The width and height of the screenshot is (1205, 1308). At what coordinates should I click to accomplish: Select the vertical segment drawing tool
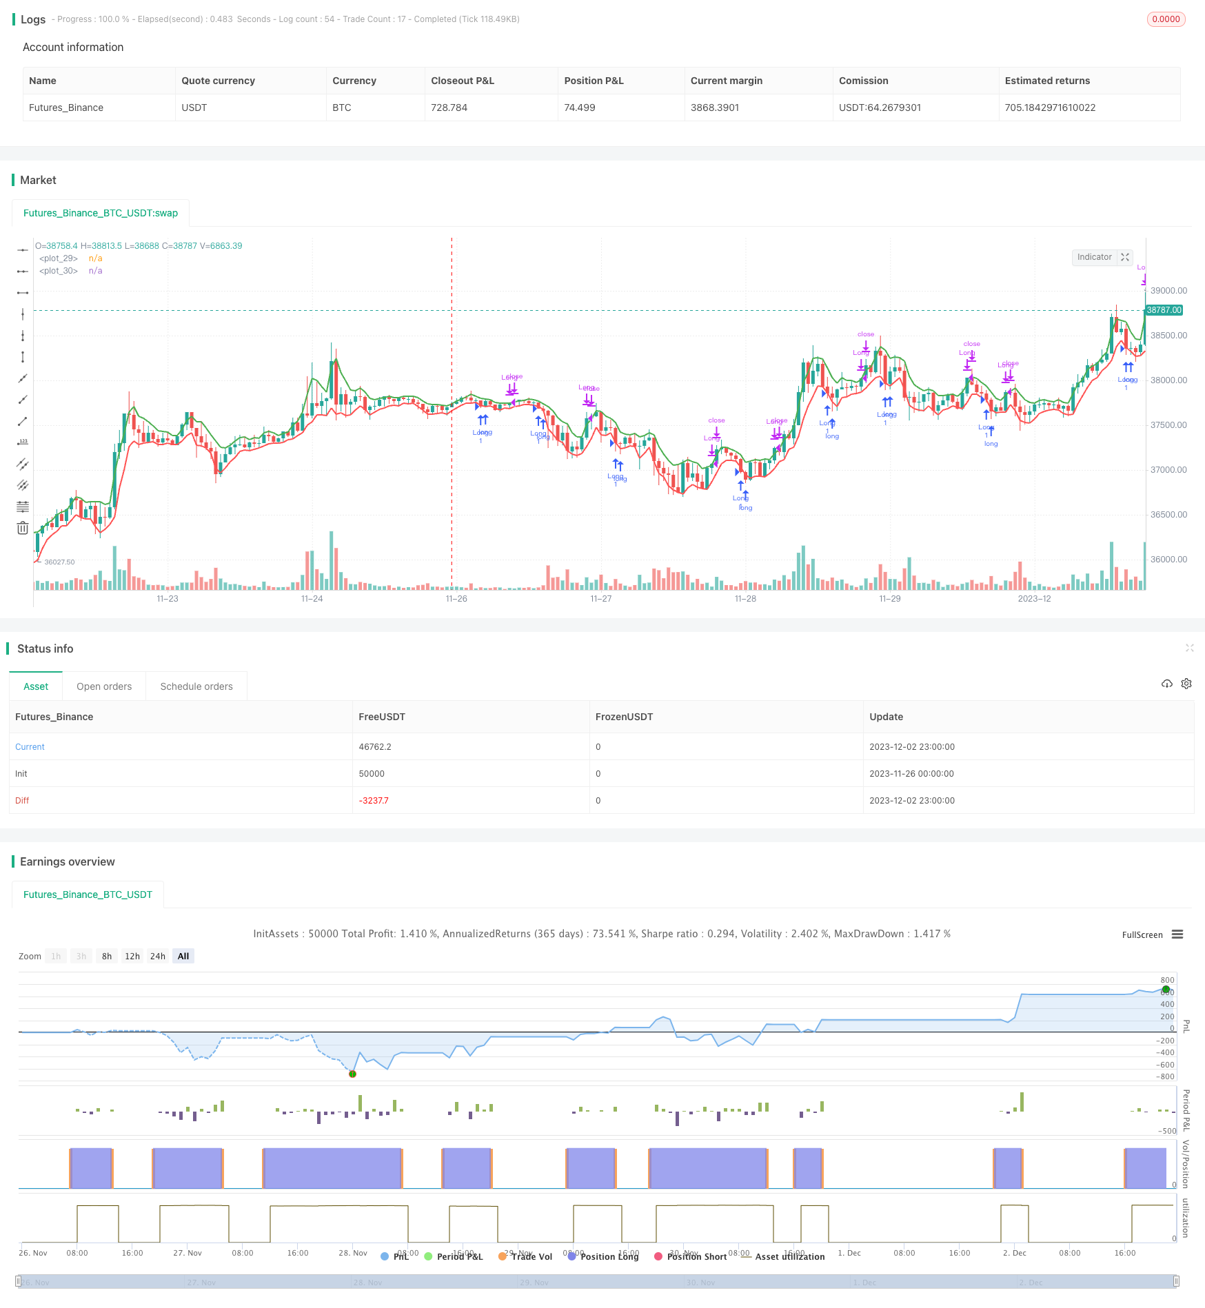[23, 357]
